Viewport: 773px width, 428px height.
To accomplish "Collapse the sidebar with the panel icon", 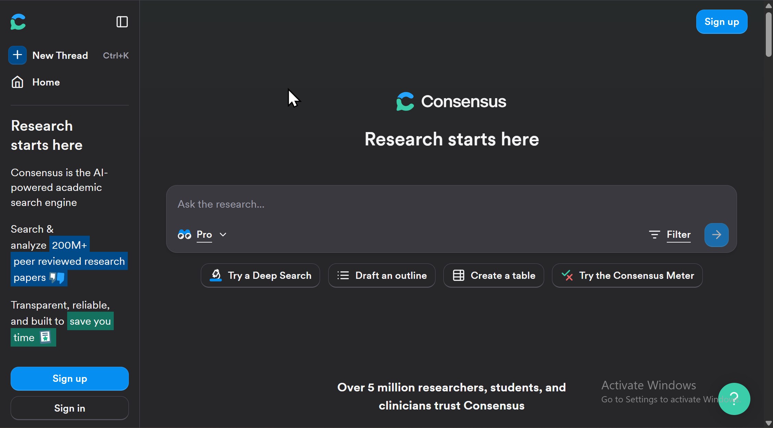I will 122,22.
